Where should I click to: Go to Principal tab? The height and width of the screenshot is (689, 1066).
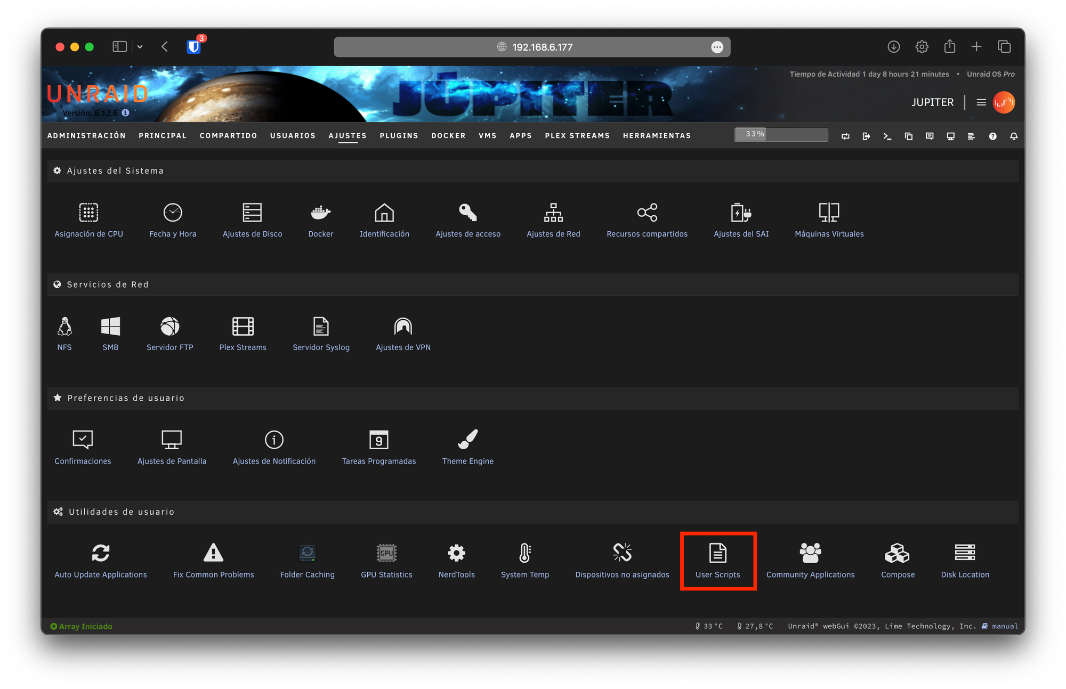[x=163, y=135]
